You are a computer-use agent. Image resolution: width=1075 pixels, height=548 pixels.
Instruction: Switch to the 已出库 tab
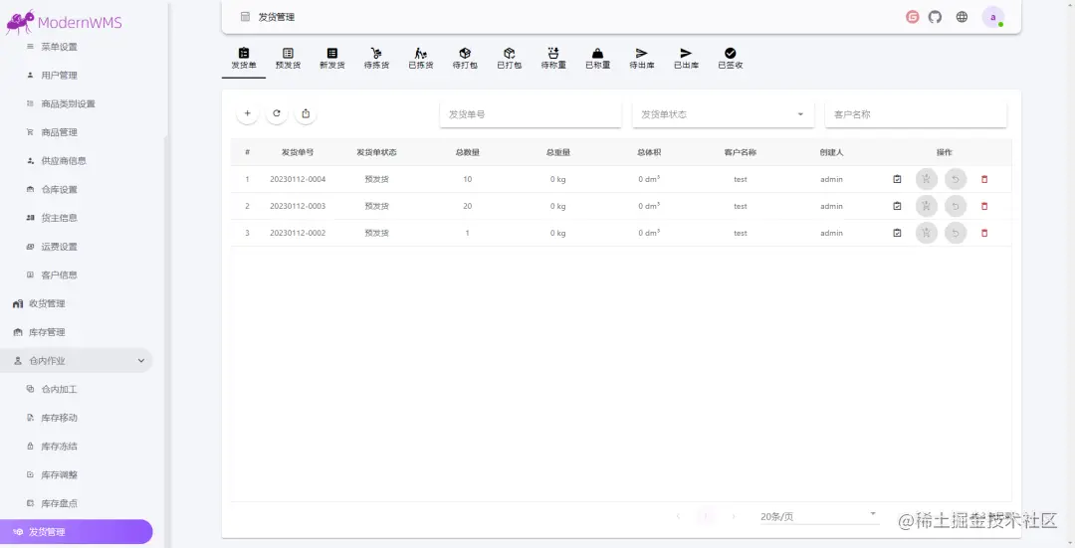click(x=686, y=59)
